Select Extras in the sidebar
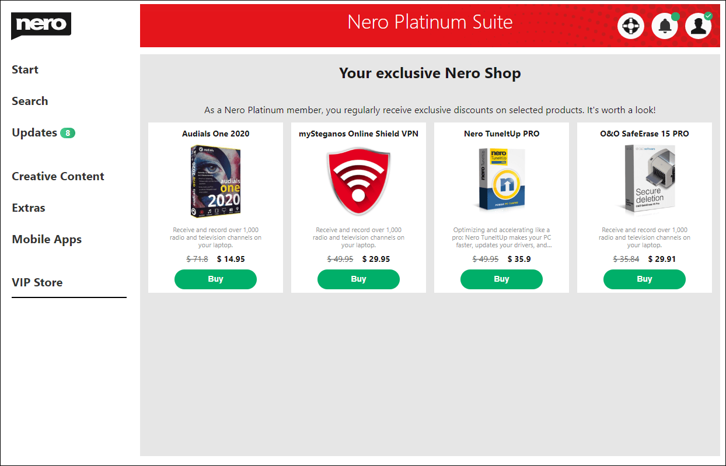This screenshot has width=726, height=466. click(29, 208)
